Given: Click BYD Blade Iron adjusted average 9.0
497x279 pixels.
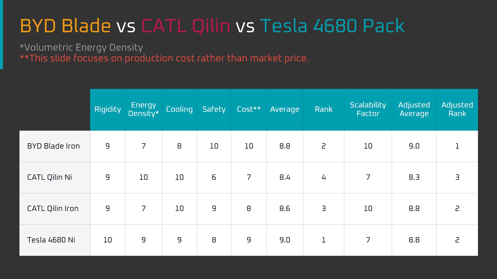Looking at the screenshot, I should click(x=414, y=146).
